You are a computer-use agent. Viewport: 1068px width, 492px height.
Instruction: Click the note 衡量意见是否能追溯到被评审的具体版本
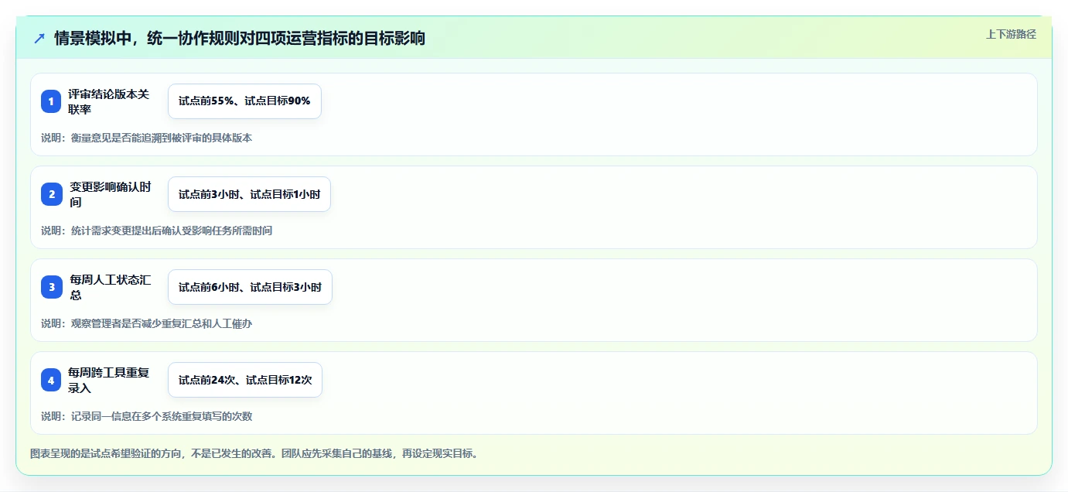pyautogui.click(x=161, y=138)
